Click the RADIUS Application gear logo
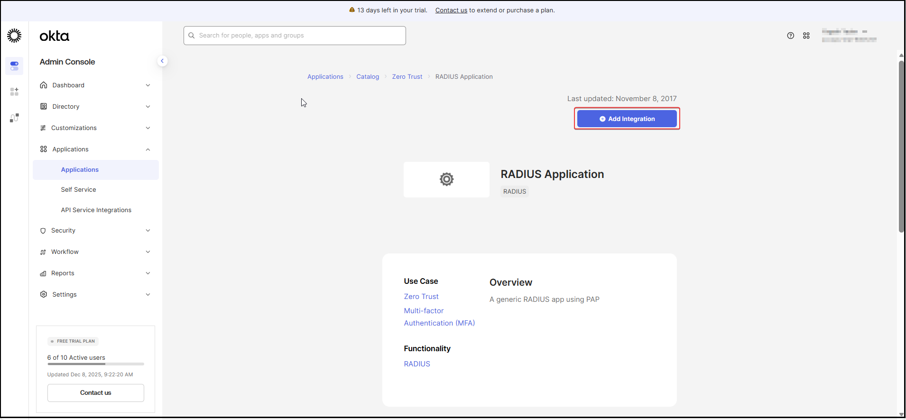 point(446,179)
